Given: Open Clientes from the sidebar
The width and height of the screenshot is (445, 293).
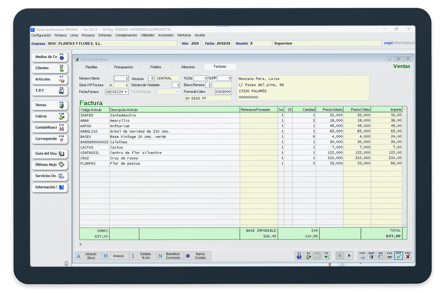Looking at the screenshot, I should [49, 68].
